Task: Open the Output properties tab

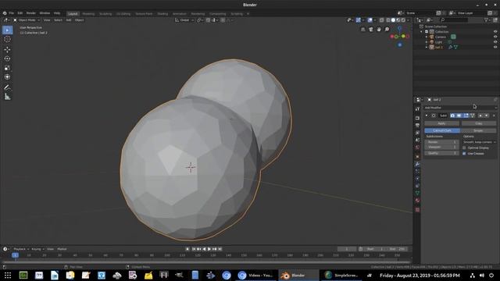Action: tap(417, 125)
